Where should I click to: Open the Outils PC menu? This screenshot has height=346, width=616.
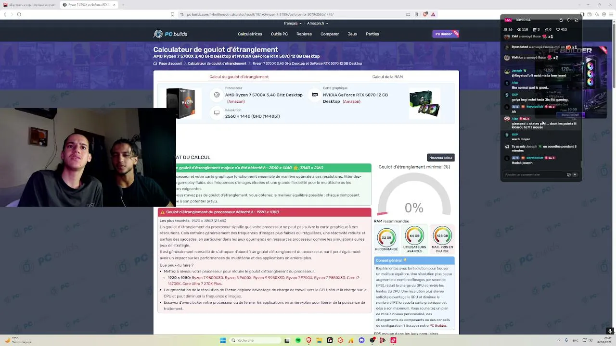[279, 34]
